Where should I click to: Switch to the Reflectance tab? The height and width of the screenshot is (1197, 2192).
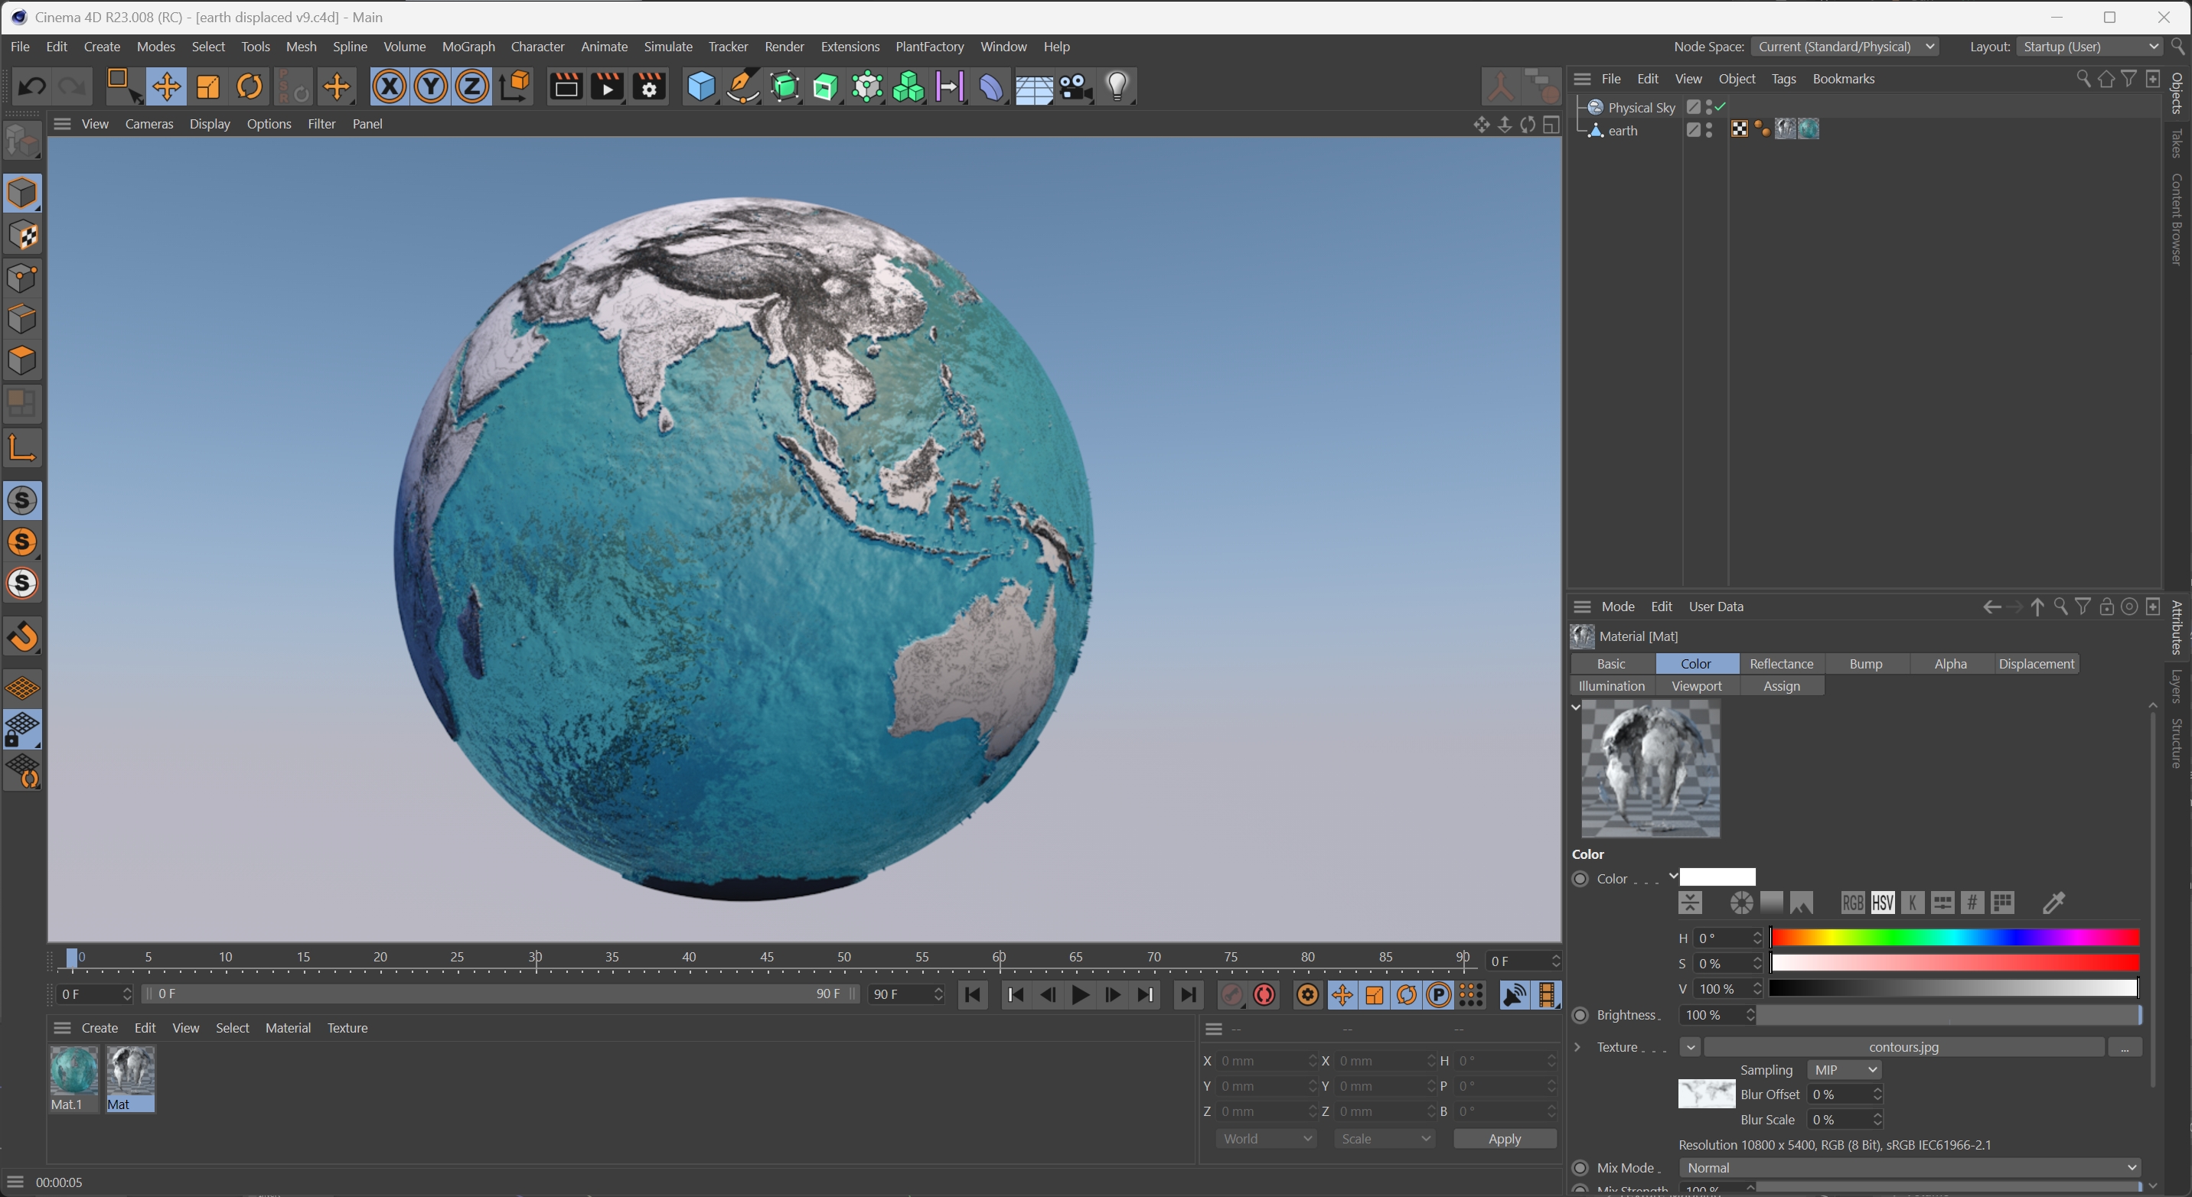(1781, 664)
